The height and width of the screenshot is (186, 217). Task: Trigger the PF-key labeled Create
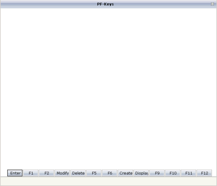coord(125,173)
